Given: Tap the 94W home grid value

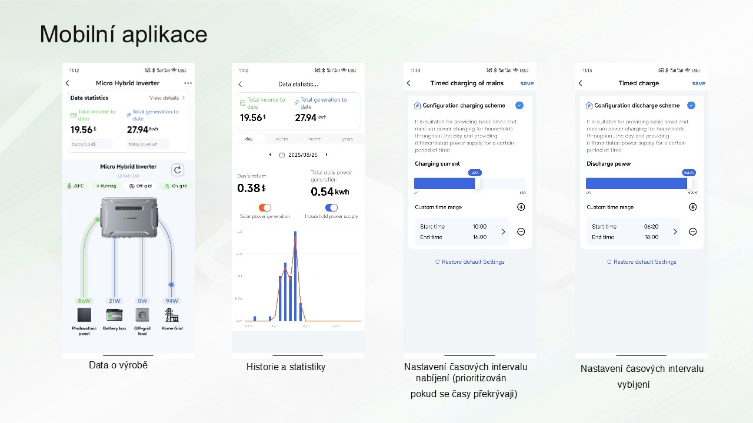Looking at the screenshot, I should tap(172, 301).
